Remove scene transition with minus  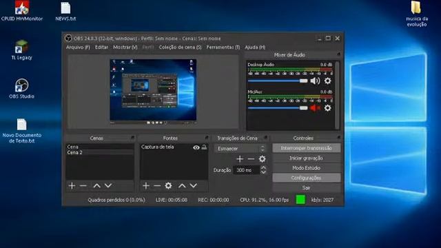tap(251, 159)
